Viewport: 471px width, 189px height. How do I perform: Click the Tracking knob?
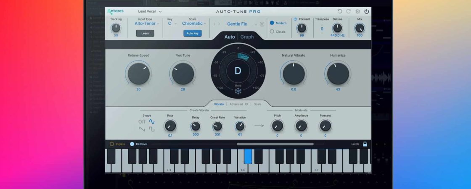coord(116,28)
